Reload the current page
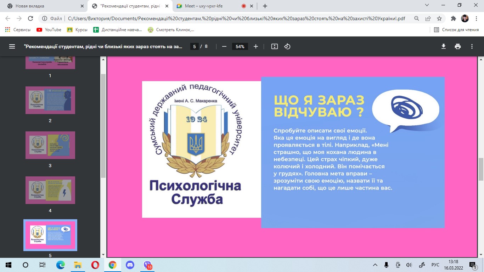This screenshot has height=272, width=484. coord(30,18)
